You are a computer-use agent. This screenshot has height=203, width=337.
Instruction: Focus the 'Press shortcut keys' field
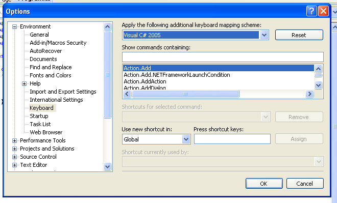click(x=232, y=139)
